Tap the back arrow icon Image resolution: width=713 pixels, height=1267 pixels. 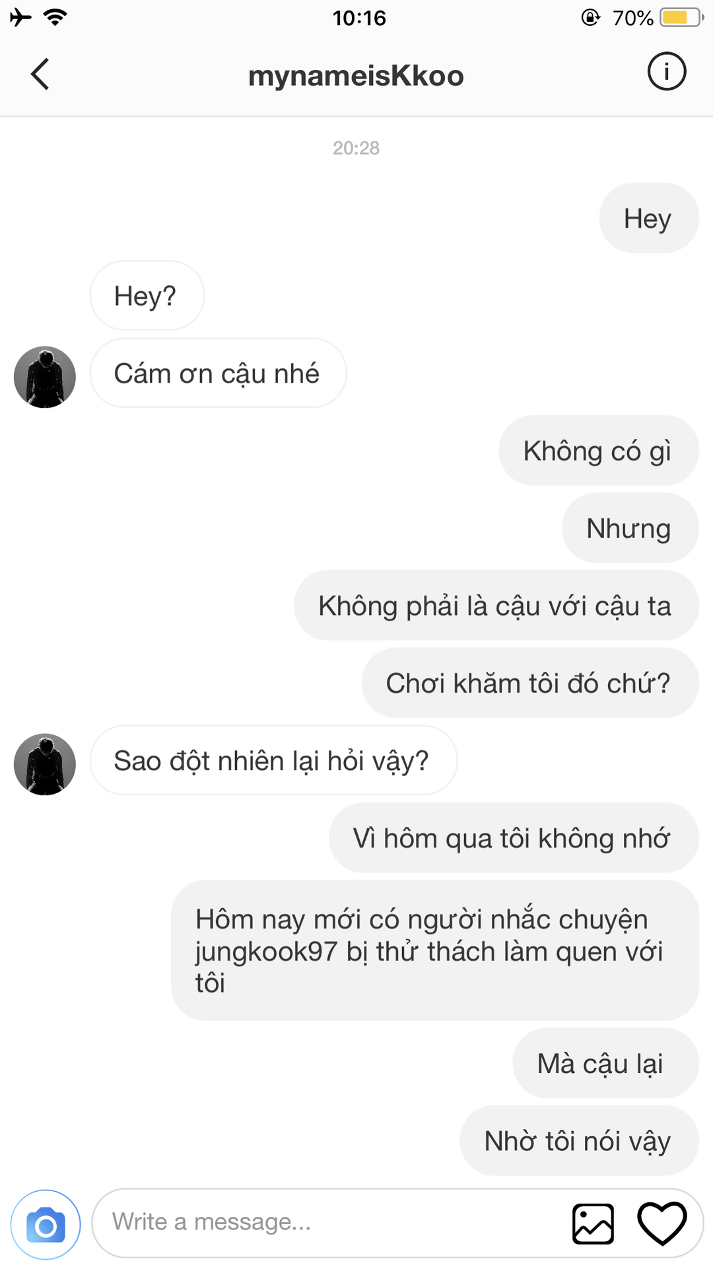point(40,74)
